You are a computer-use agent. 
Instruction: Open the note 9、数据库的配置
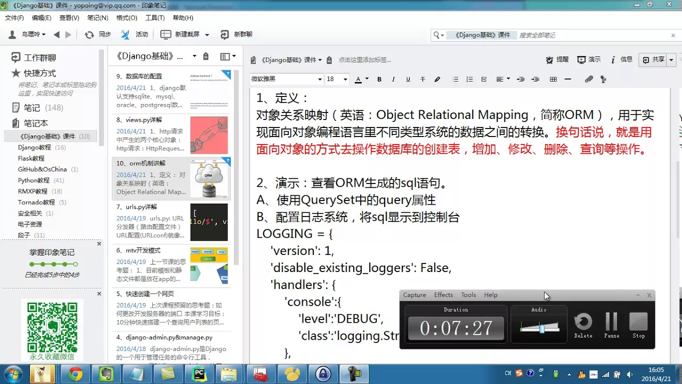171,91
